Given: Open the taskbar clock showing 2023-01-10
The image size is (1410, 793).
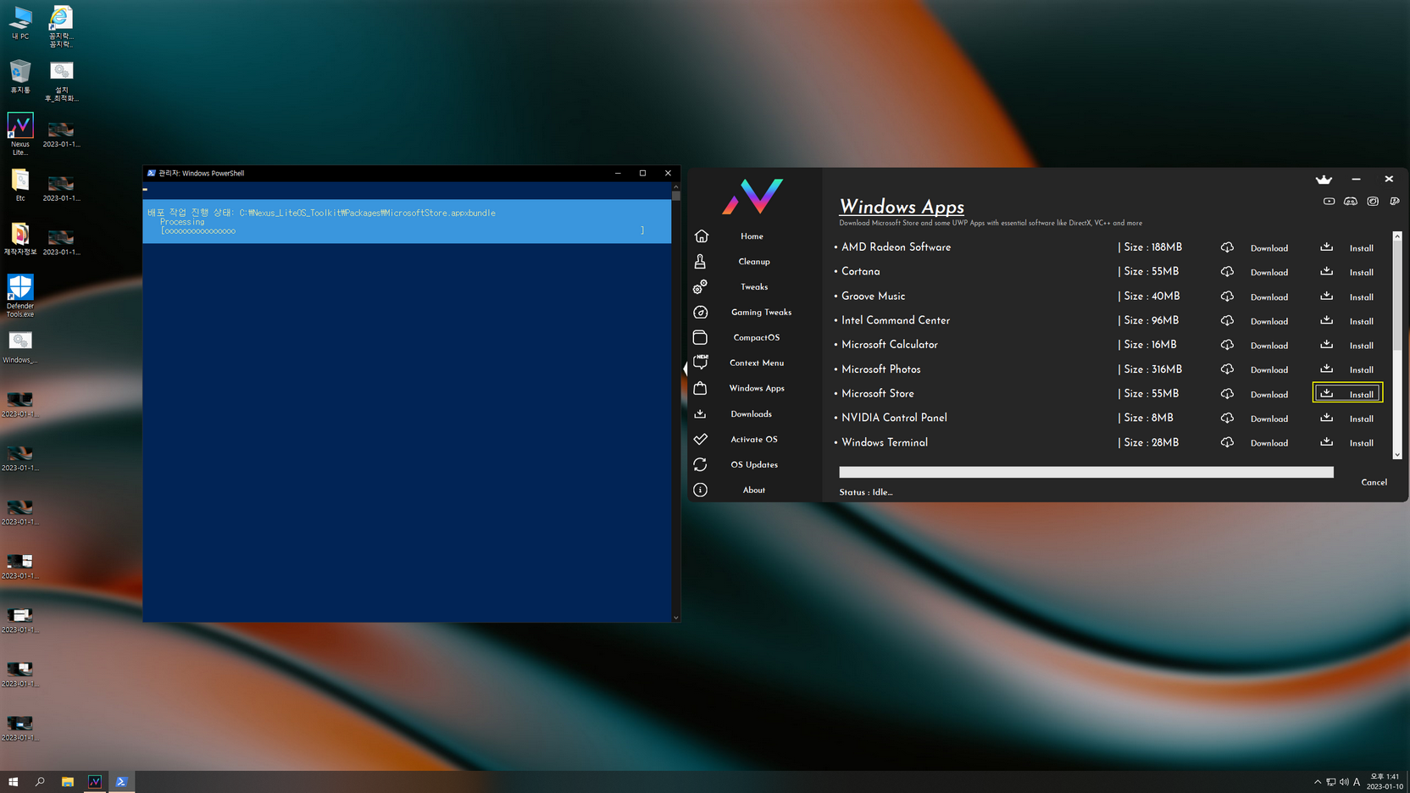Looking at the screenshot, I should (1385, 782).
